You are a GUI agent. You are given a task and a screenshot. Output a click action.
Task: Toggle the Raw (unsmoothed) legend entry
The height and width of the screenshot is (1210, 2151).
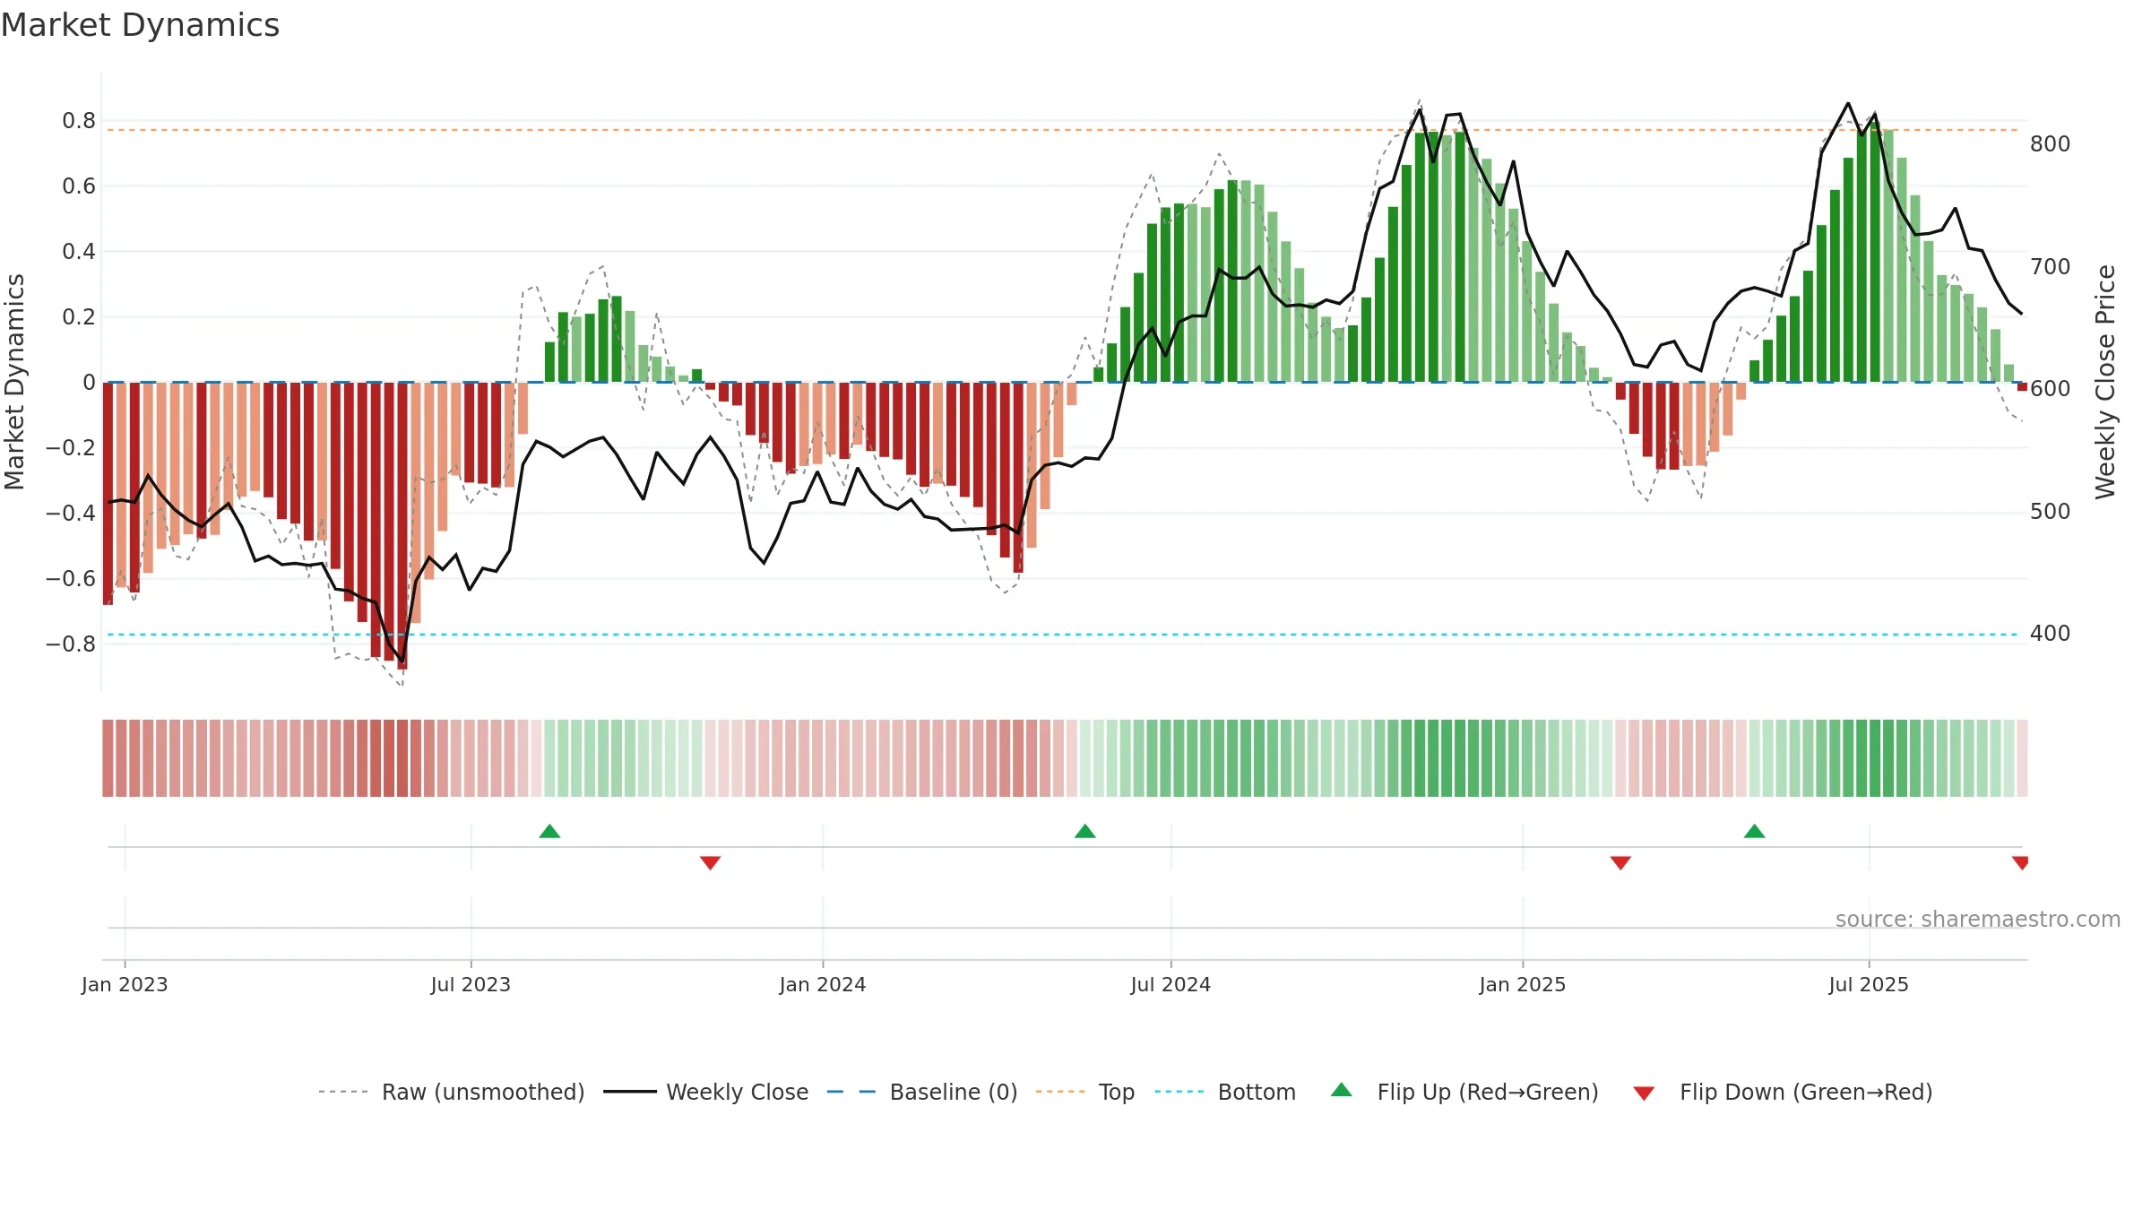coord(452,1092)
